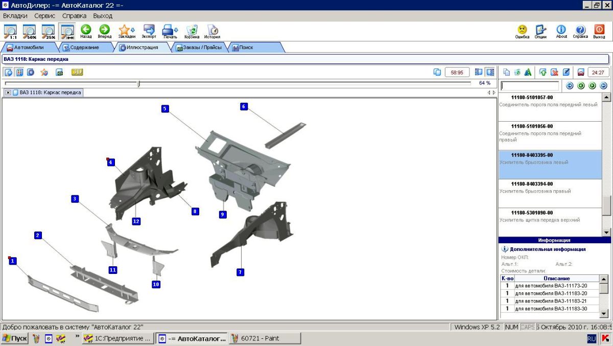Select fit-to-width zoom icon
Image resolution: width=613 pixels, height=346 pixels.
(67, 32)
